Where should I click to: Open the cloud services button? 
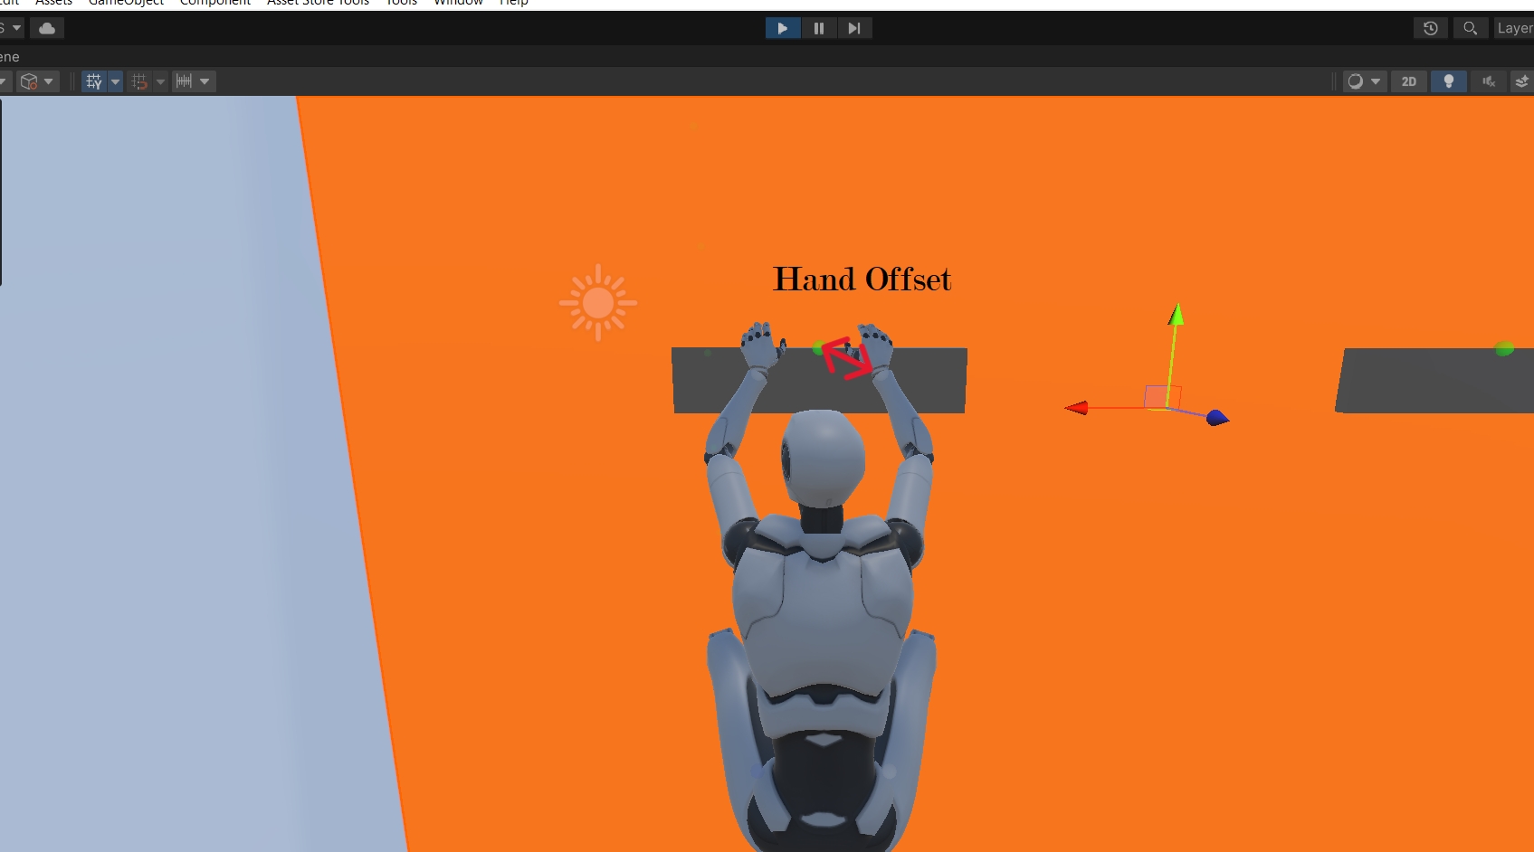tap(47, 28)
